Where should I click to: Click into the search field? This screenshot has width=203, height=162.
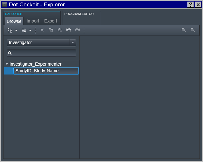tap(41, 53)
